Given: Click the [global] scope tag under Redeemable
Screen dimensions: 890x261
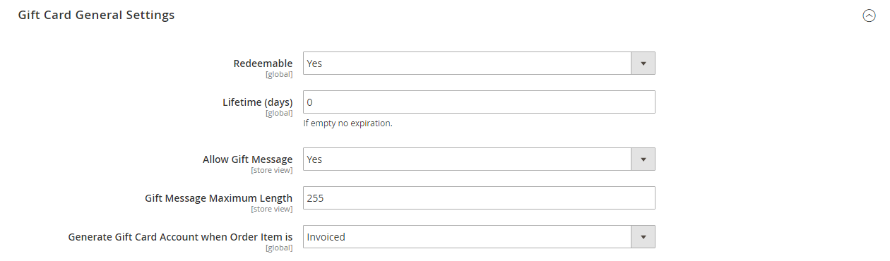Looking at the screenshot, I should tap(279, 74).
